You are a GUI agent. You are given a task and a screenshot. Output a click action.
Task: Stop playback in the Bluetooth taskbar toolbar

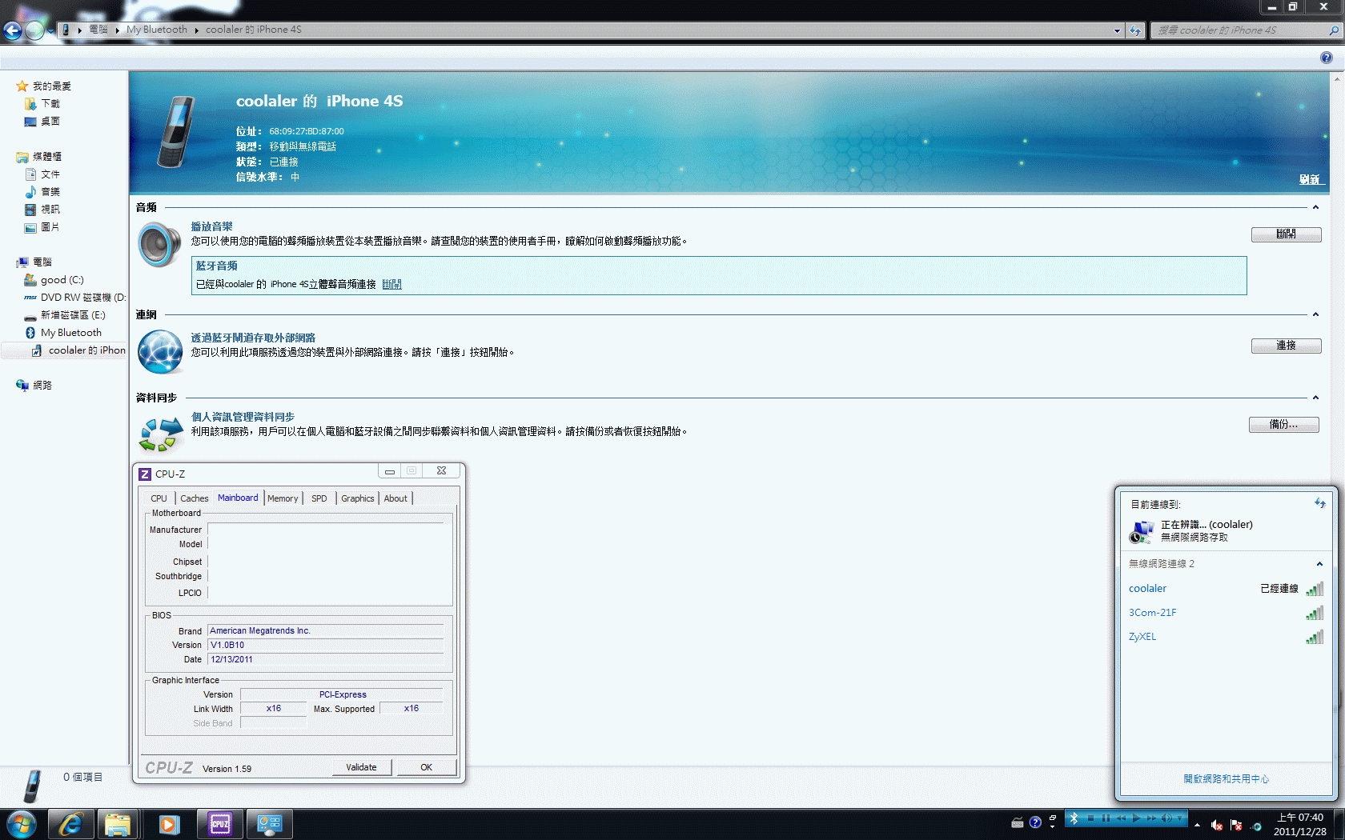tap(1090, 818)
